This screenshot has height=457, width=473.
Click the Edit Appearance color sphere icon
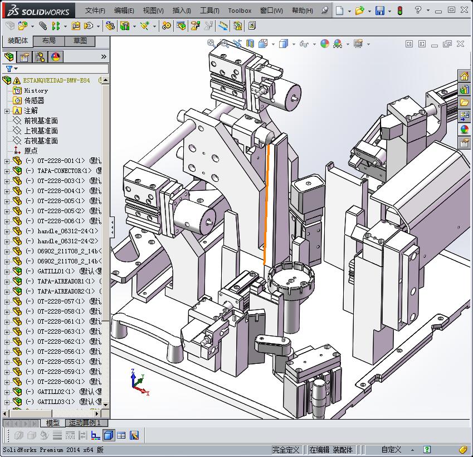tap(324, 44)
